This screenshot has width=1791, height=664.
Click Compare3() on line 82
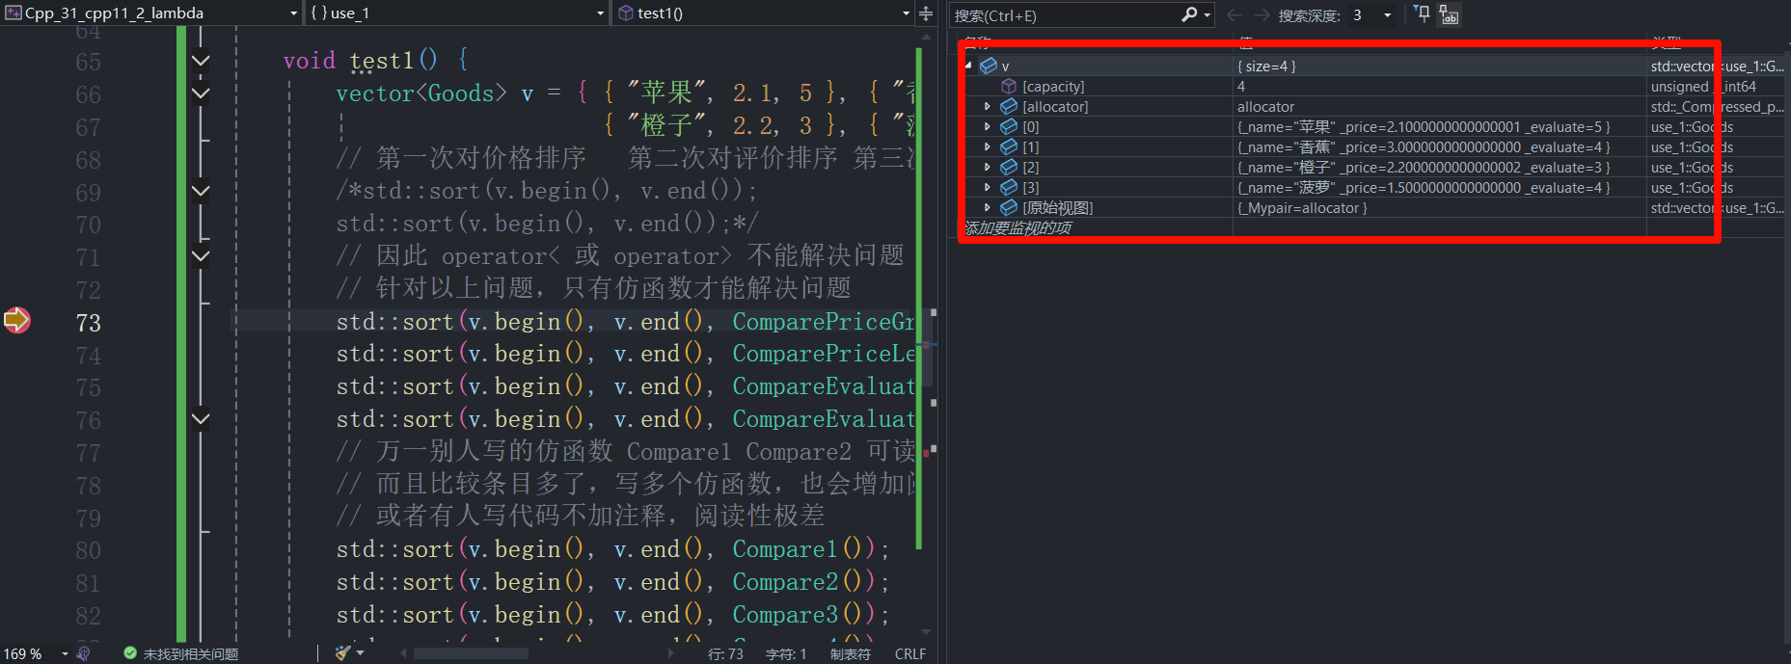pyautogui.click(x=802, y=615)
